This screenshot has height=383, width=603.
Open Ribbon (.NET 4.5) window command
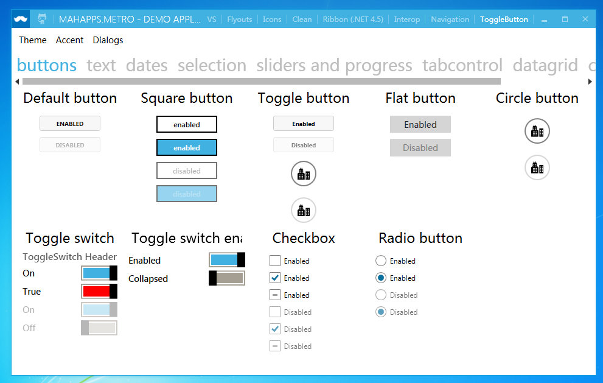[x=353, y=19]
